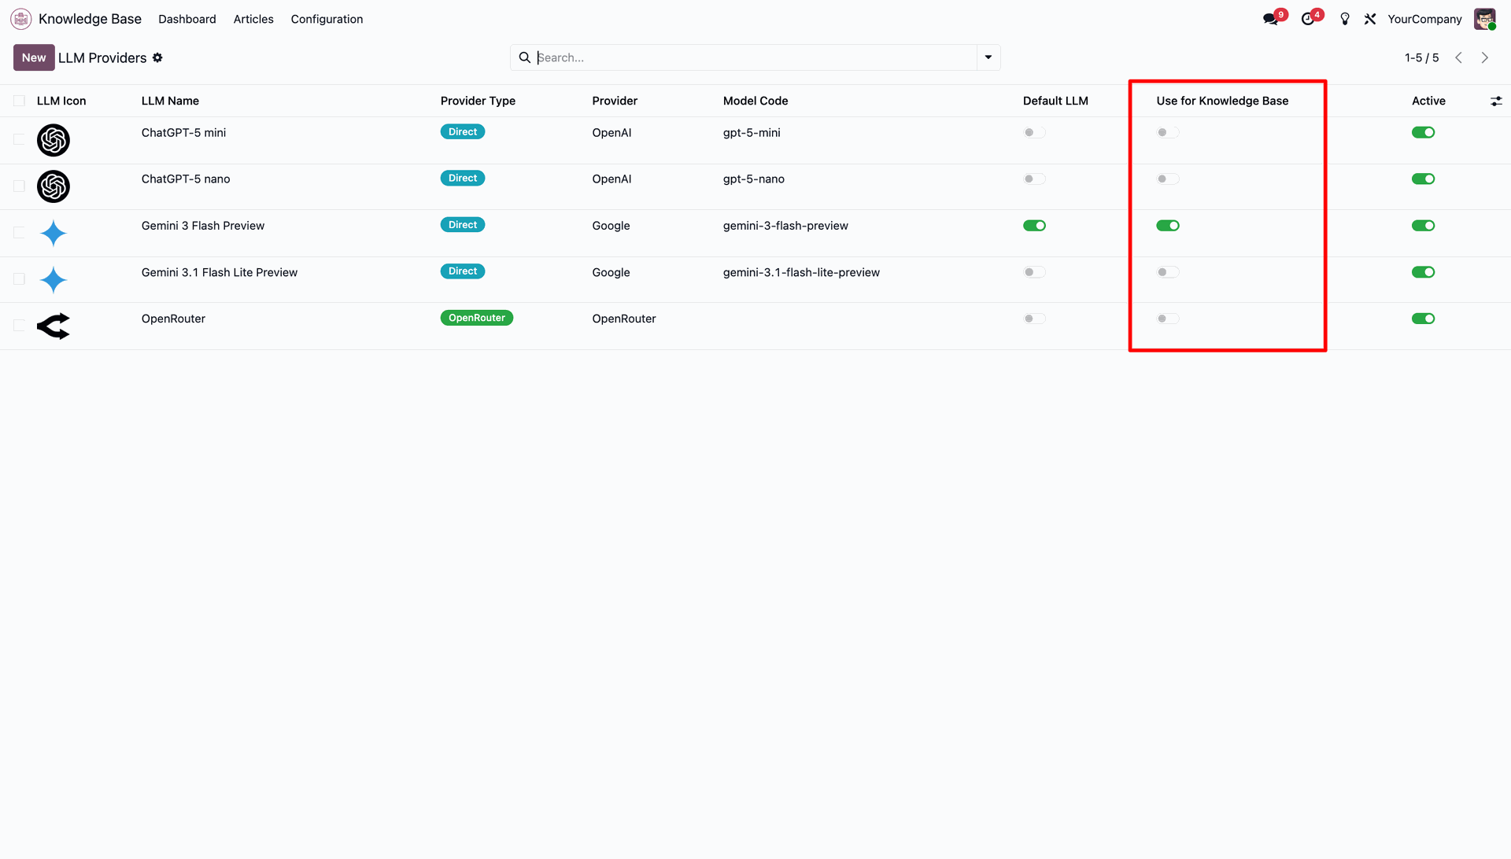Click the search magnifier icon

[x=525, y=57]
